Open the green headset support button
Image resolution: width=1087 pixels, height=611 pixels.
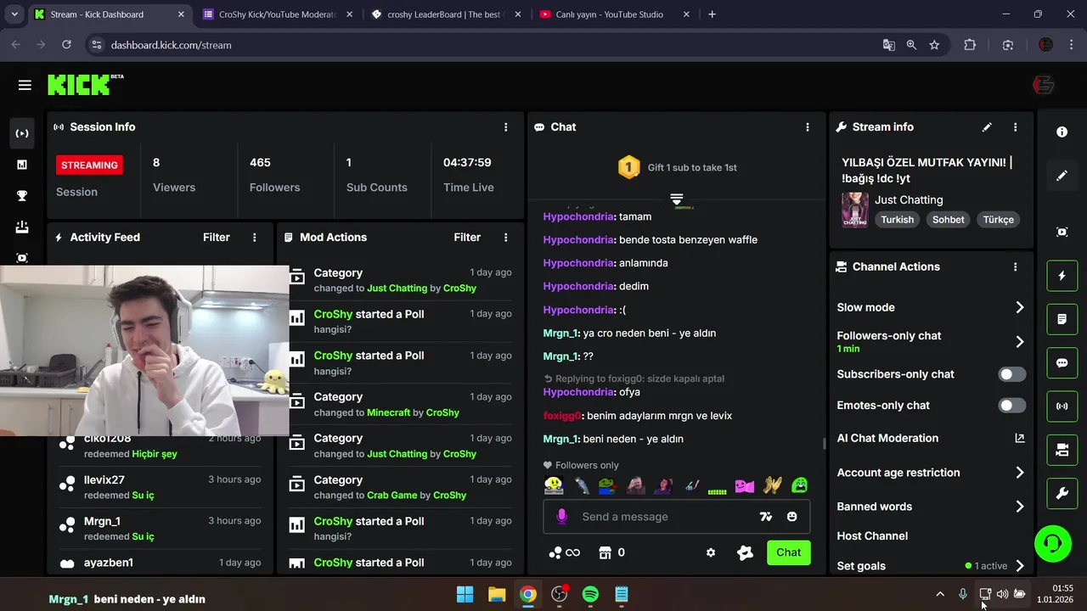tap(1053, 543)
